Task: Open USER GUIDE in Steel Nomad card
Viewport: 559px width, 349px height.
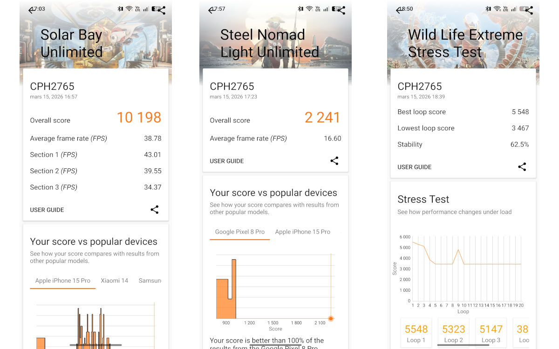Action: (x=227, y=161)
